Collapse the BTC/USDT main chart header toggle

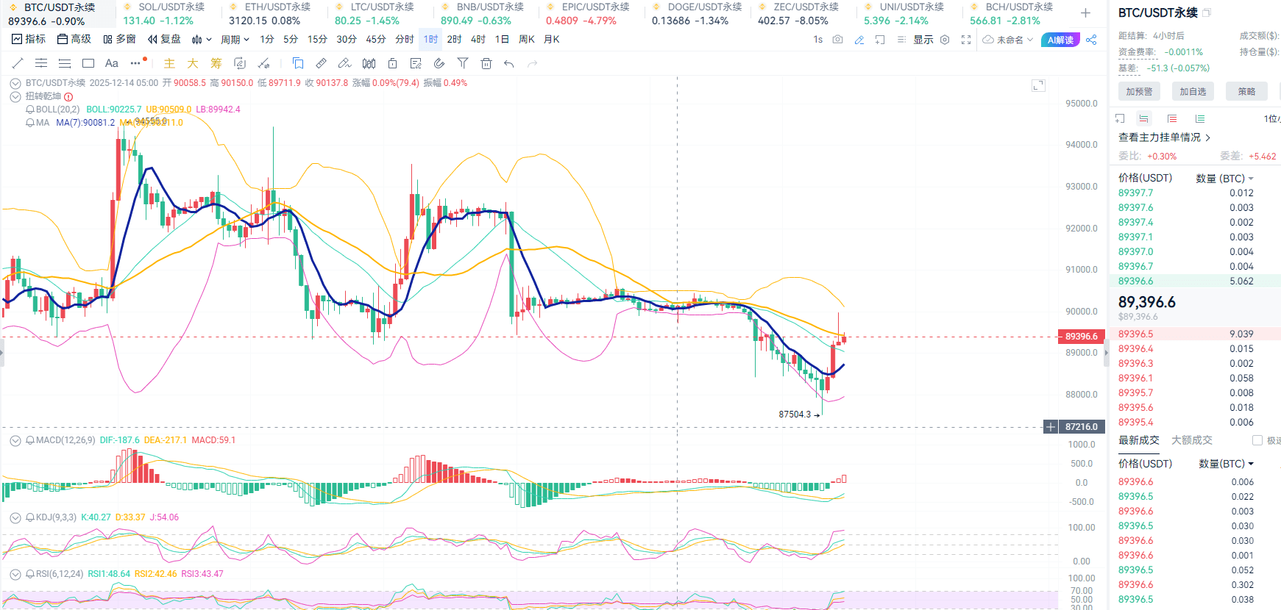click(15, 84)
